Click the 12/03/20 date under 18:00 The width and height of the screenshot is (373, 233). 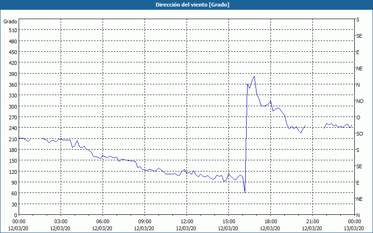click(x=270, y=228)
